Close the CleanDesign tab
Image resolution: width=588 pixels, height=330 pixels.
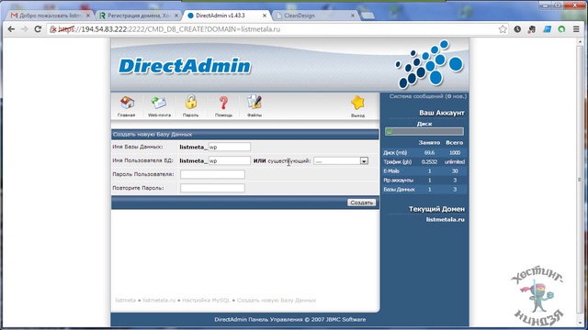353,16
